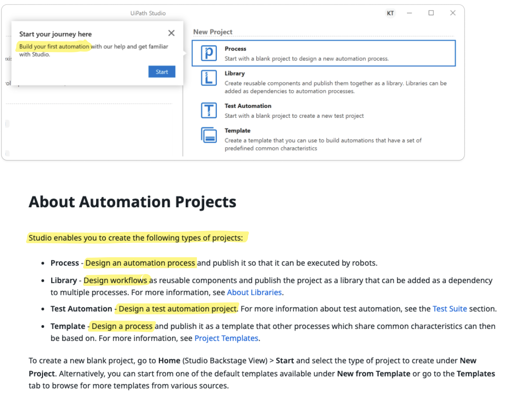This screenshot has height=398, width=517.
Task: Select the Test Automation title
Action: point(248,106)
